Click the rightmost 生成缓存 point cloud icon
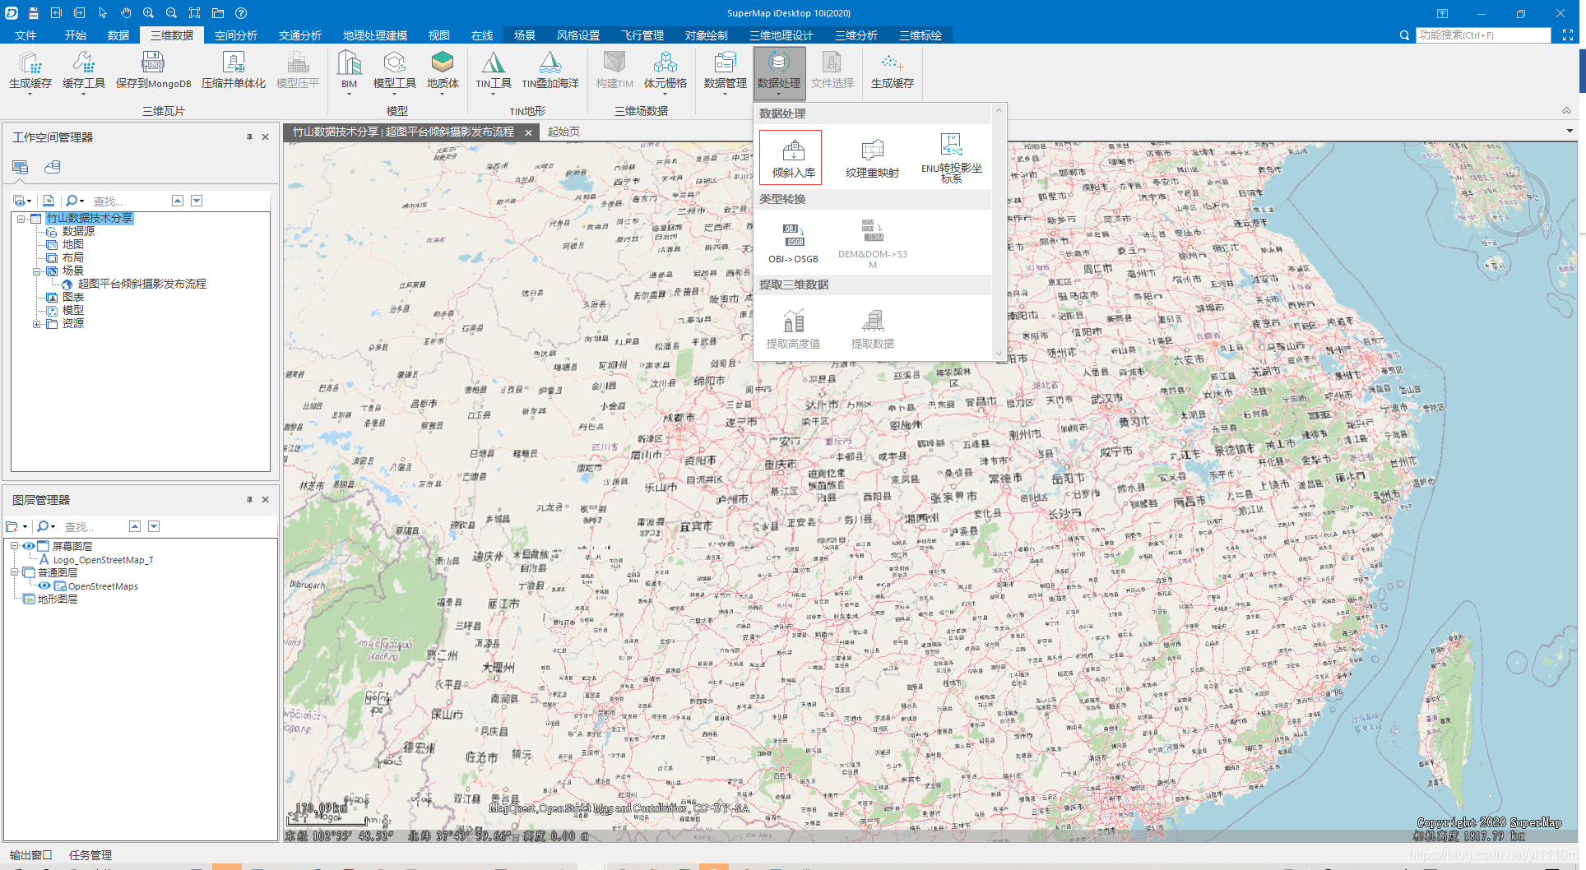Image resolution: width=1586 pixels, height=870 pixels. tap(893, 71)
